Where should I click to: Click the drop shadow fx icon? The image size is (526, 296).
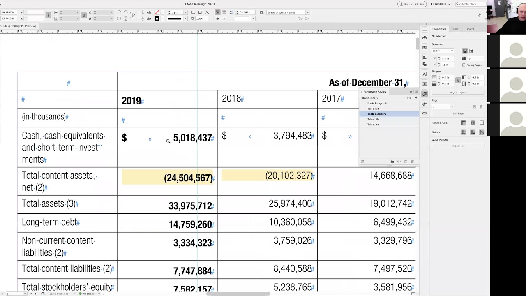[x=207, y=12]
